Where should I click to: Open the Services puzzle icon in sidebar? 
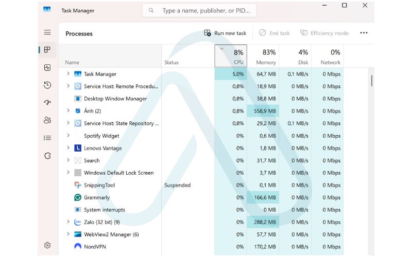coord(47,156)
